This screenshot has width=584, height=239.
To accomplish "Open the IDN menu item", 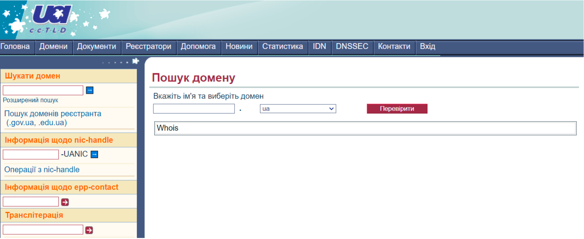I will click(319, 47).
